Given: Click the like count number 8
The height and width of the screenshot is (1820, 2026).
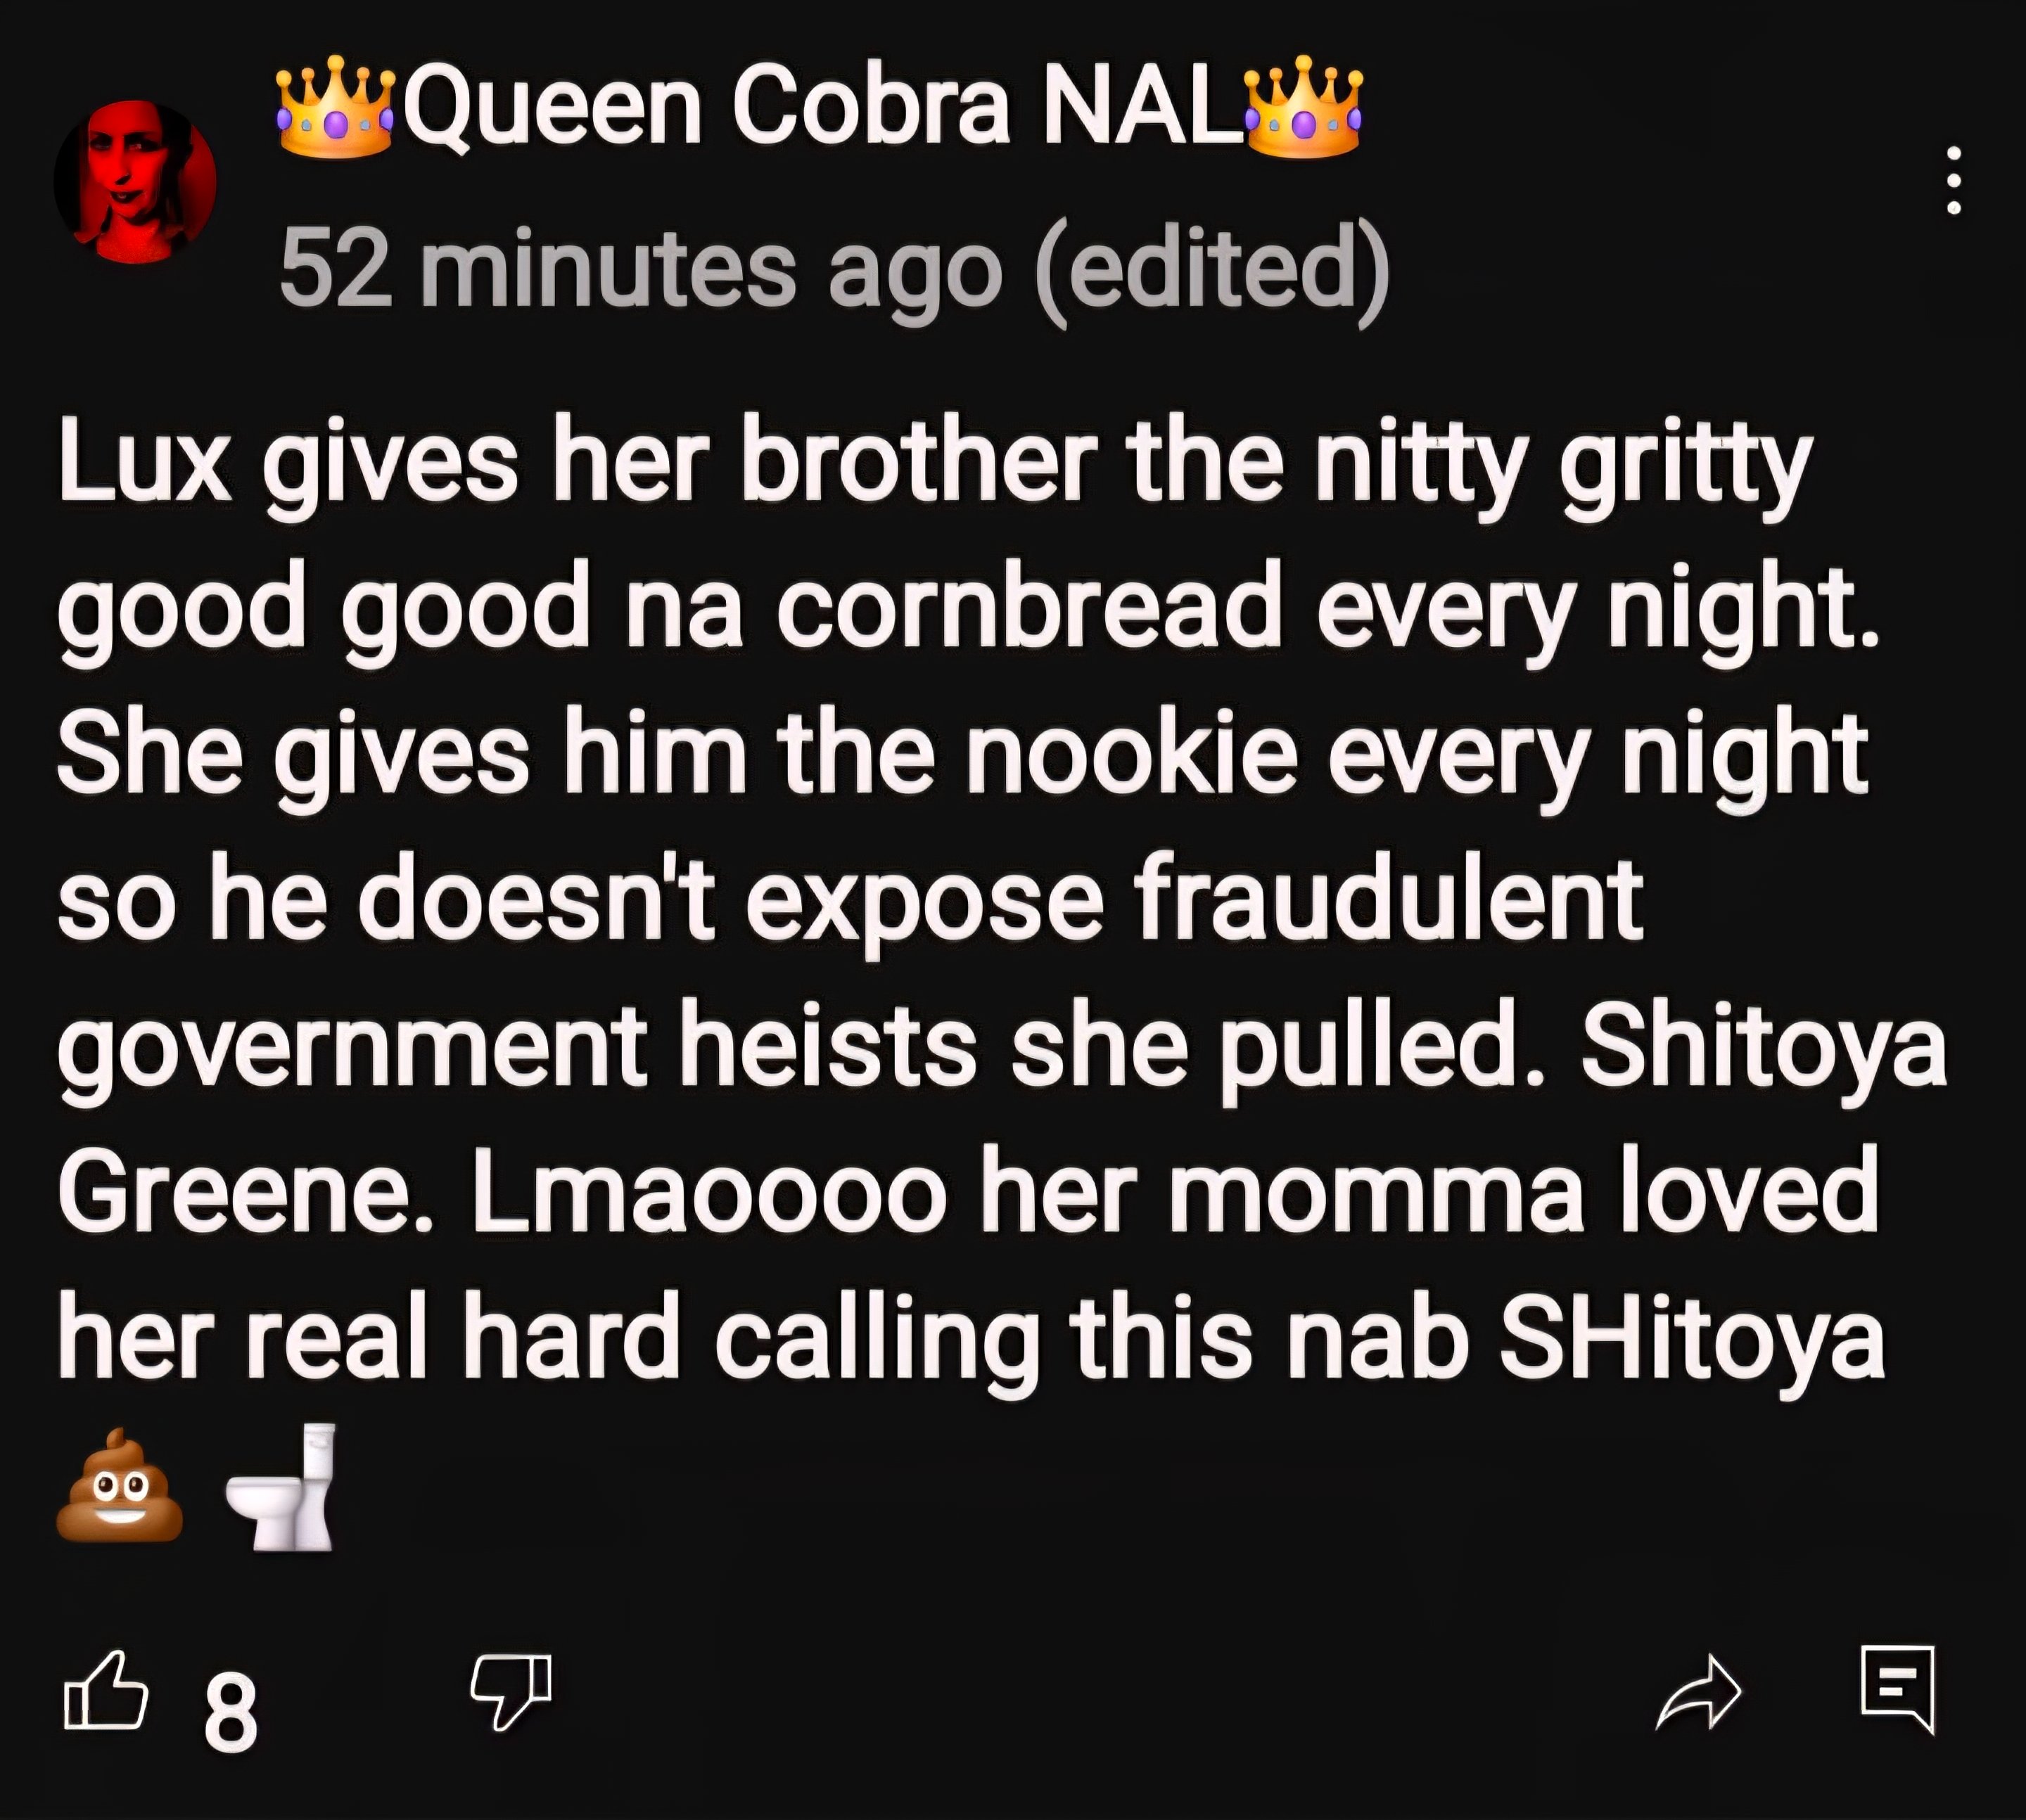Looking at the screenshot, I should [x=231, y=1713].
